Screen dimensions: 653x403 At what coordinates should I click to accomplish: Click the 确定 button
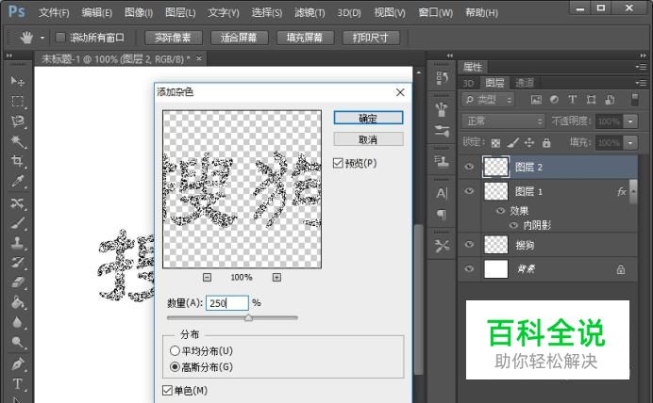pyautogui.click(x=368, y=118)
